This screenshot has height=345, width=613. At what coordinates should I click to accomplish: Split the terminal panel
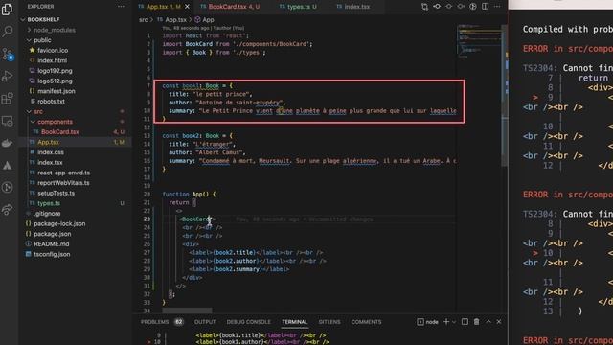coord(465,322)
